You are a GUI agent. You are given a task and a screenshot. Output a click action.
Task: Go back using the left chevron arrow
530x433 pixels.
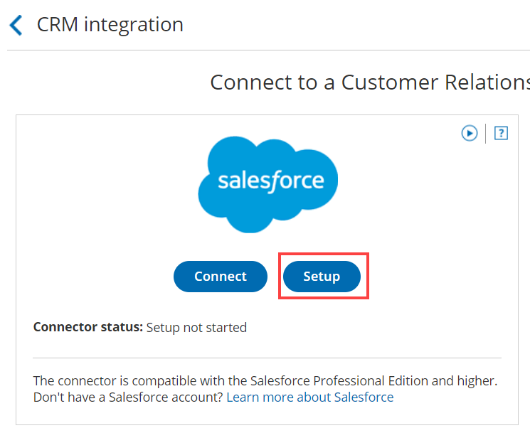pyautogui.click(x=16, y=26)
